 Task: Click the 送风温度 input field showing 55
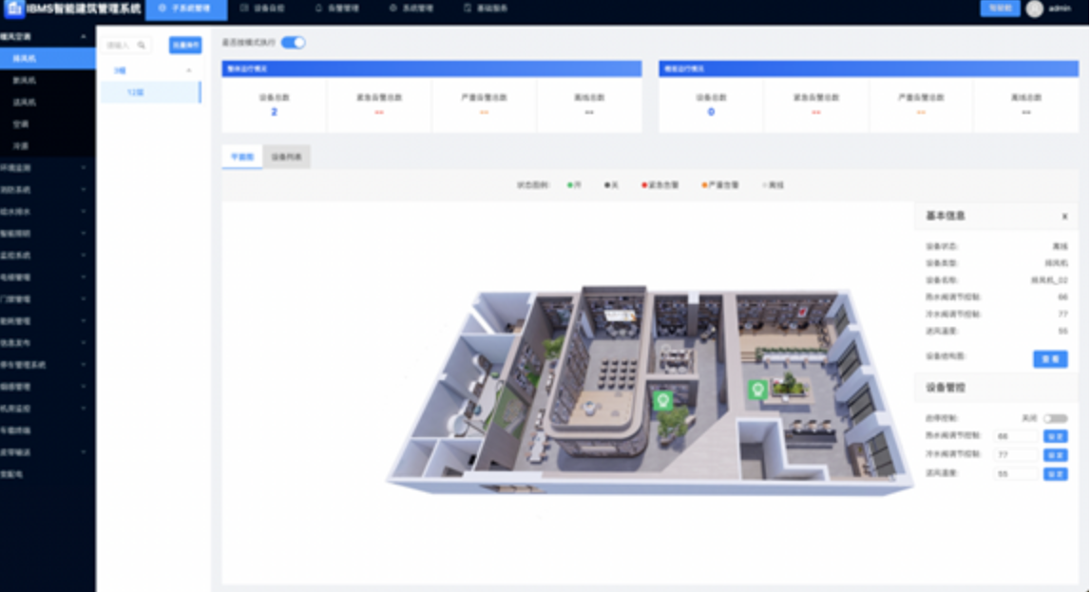1015,473
